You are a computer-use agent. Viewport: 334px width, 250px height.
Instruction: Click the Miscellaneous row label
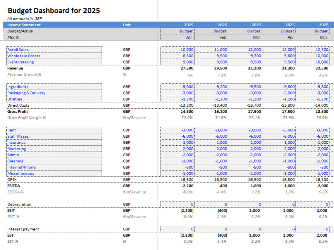(54, 173)
